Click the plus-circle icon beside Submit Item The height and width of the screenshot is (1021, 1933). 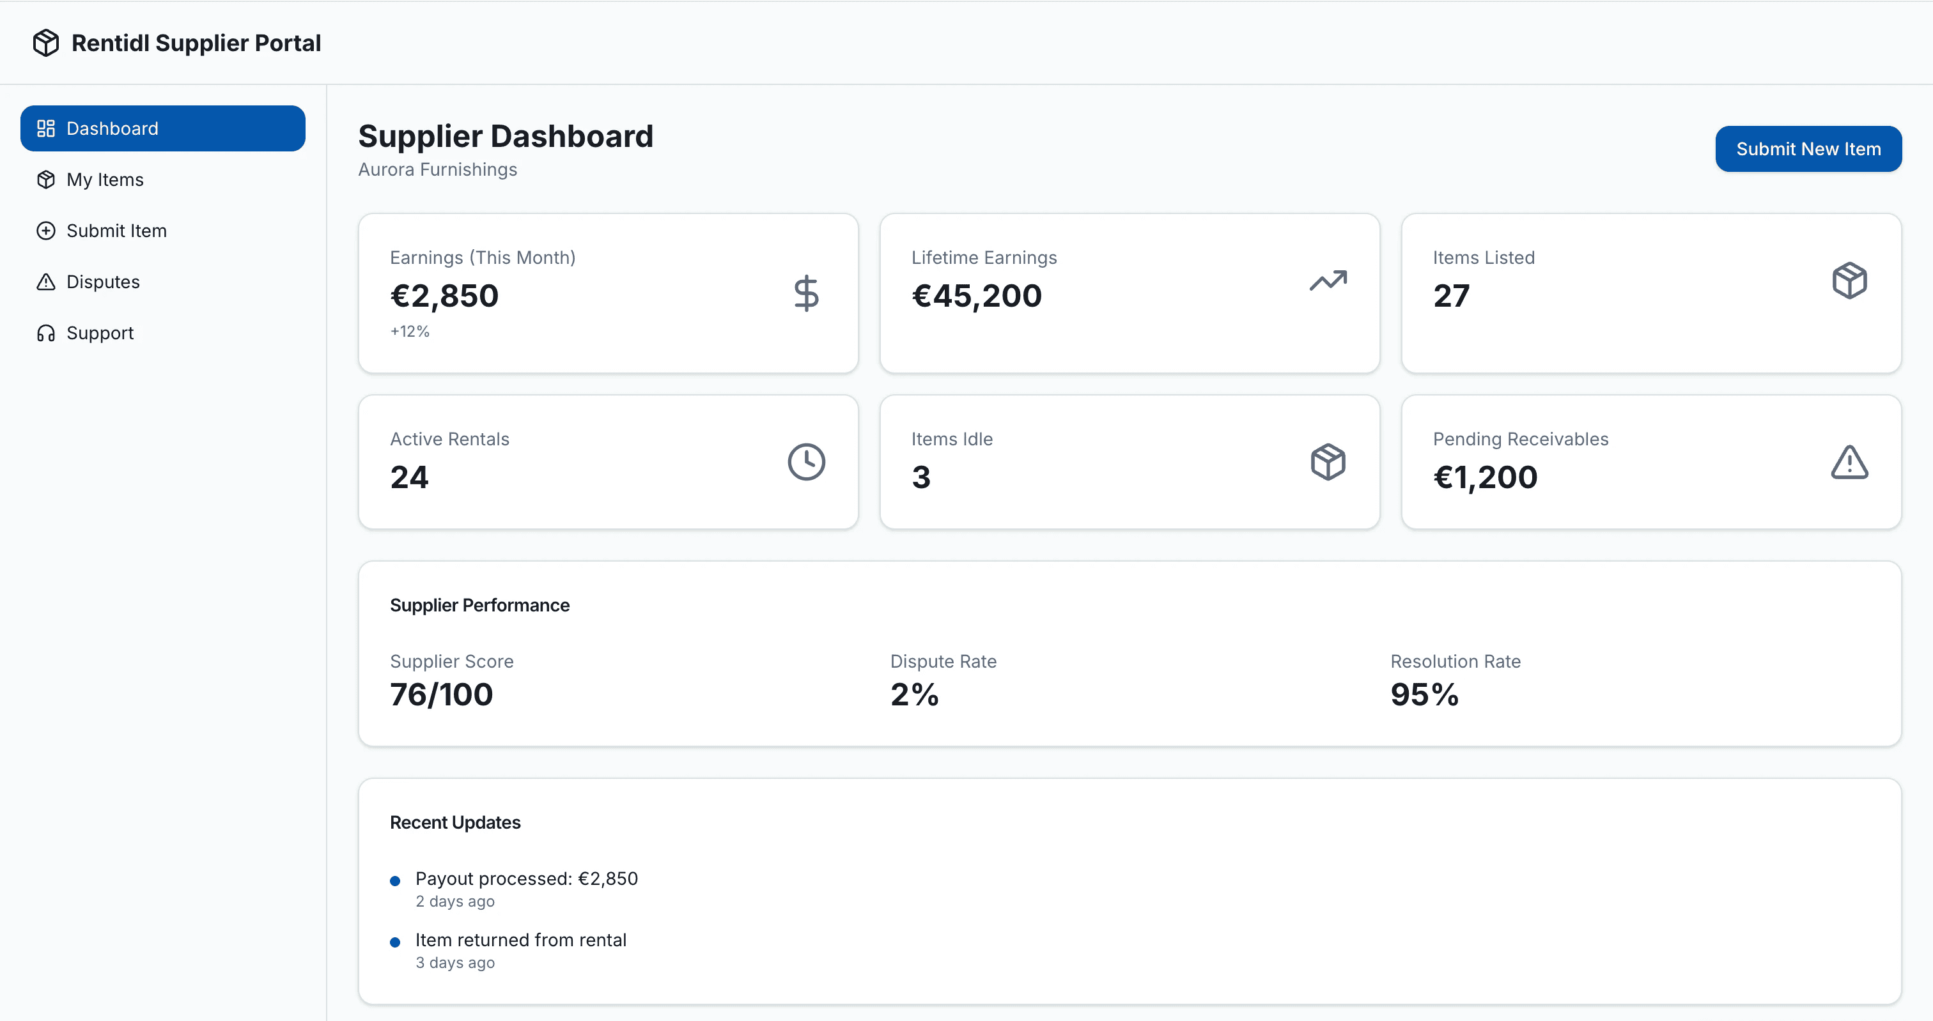coord(46,231)
